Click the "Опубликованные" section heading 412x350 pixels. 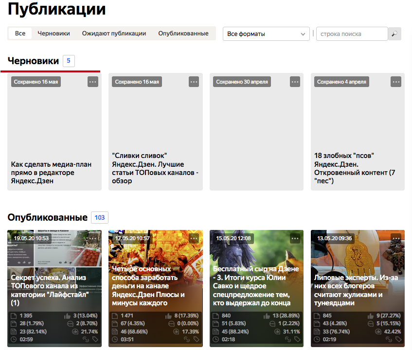[48, 217]
